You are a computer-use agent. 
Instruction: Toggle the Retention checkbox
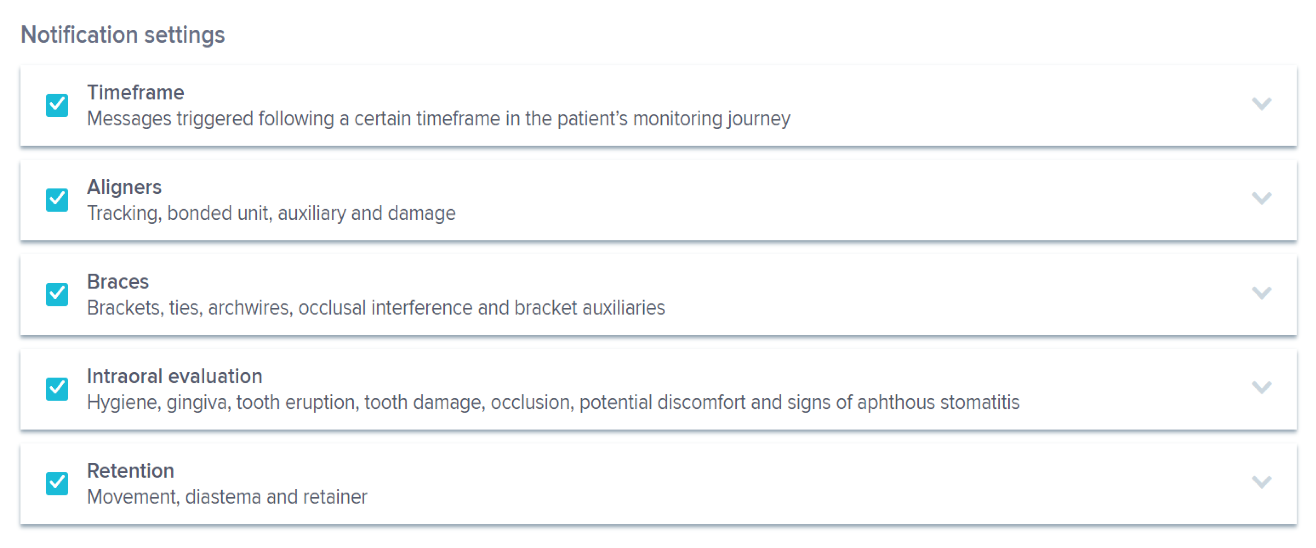tap(57, 483)
